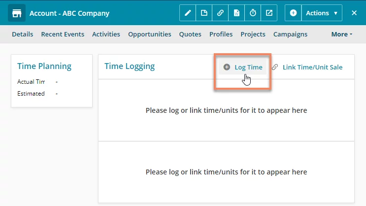This screenshot has width=366, height=206.
Task: Expand the Actions dropdown
Action: tap(322, 13)
